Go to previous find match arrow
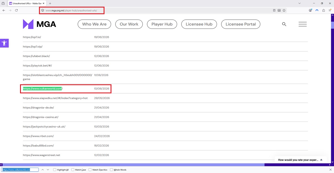334x173 pixels. (43, 170)
